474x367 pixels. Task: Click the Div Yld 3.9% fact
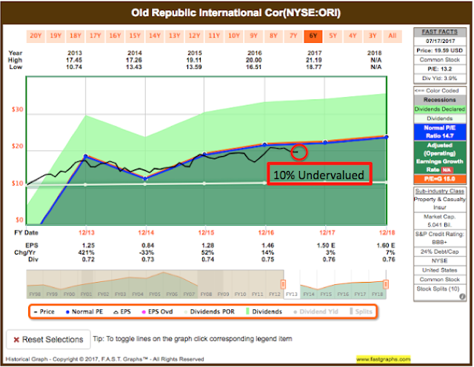(439, 78)
